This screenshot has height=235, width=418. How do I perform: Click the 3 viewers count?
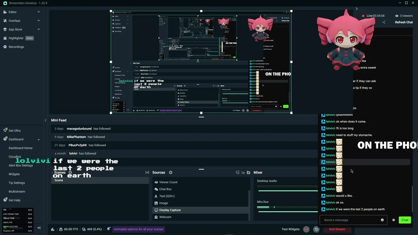pyautogui.click(x=404, y=16)
